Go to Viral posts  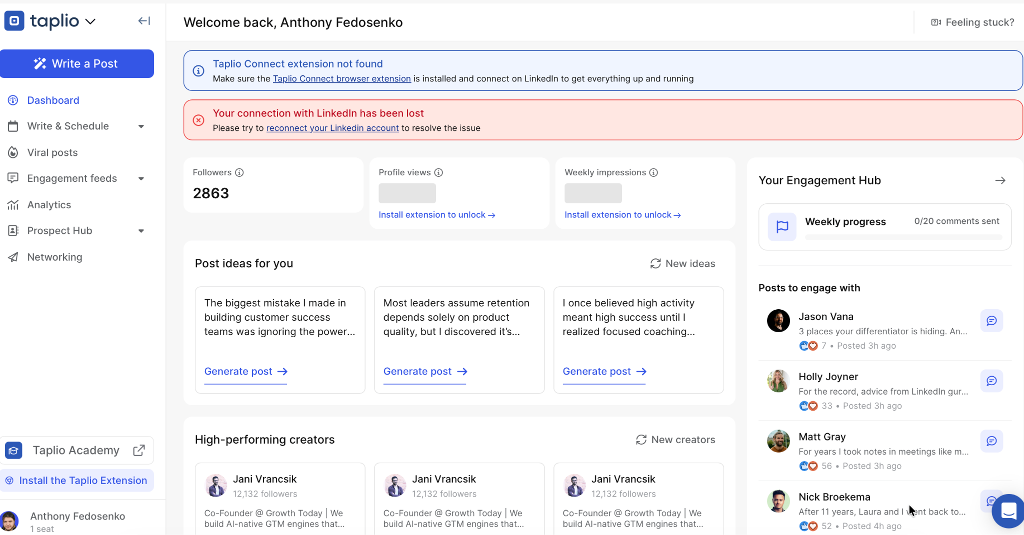pyautogui.click(x=52, y=152)
